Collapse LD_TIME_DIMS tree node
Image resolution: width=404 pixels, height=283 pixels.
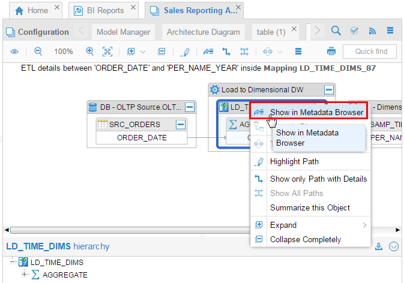click(12, 262)
